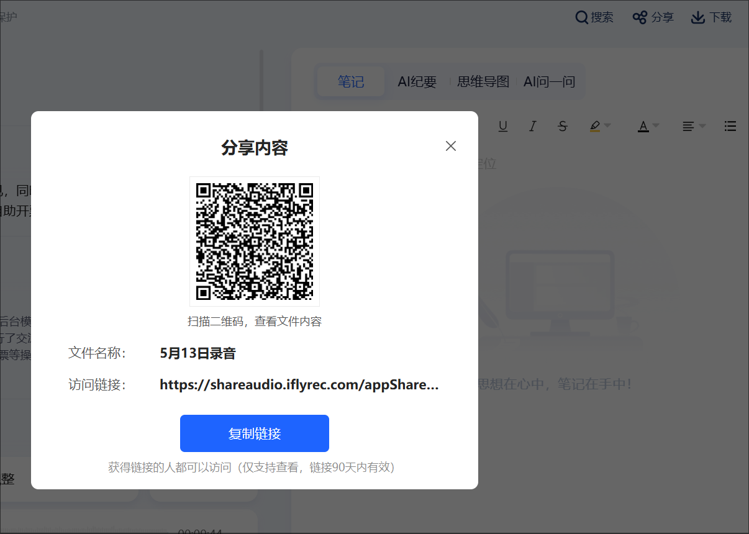The image size is (749, 534).
Task: Click the 复制链接 button
Action: point(255,433)
